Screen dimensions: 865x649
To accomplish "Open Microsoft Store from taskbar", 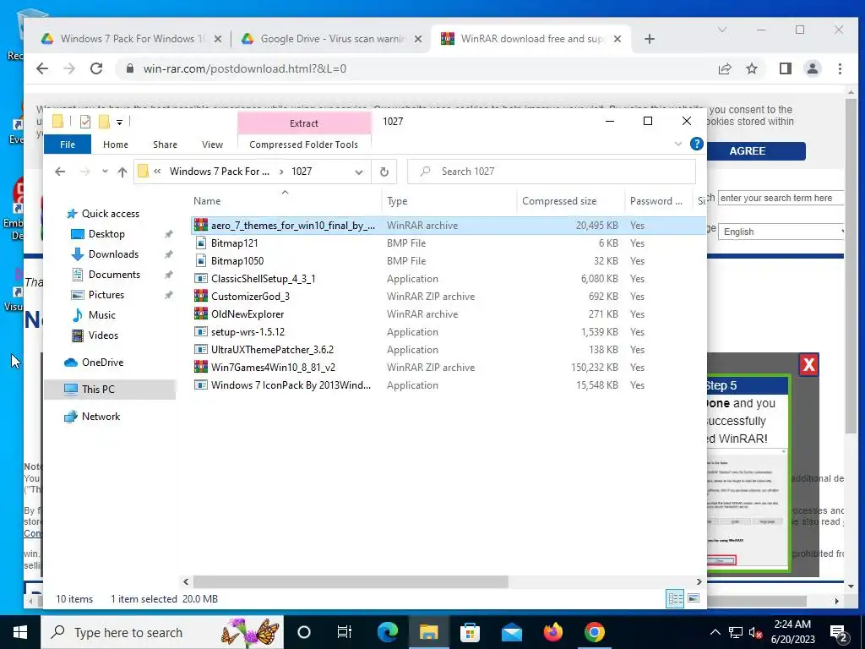I will [x=470, y=632].
